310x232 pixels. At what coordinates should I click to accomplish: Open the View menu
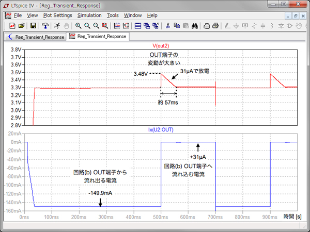(x=32, y=15)
